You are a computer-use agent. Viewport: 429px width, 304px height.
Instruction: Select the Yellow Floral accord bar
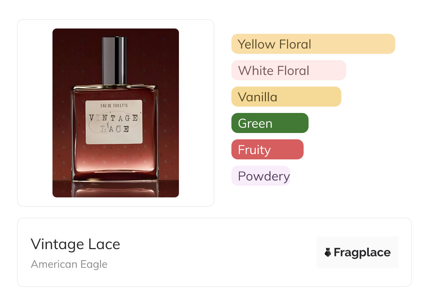(313, 44)
